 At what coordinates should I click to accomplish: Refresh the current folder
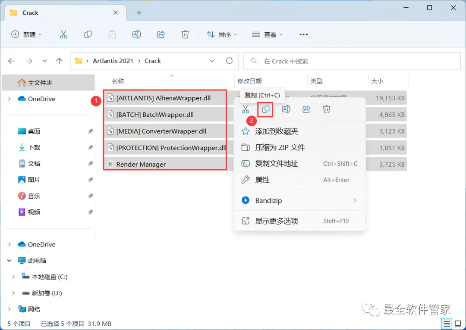229,61
